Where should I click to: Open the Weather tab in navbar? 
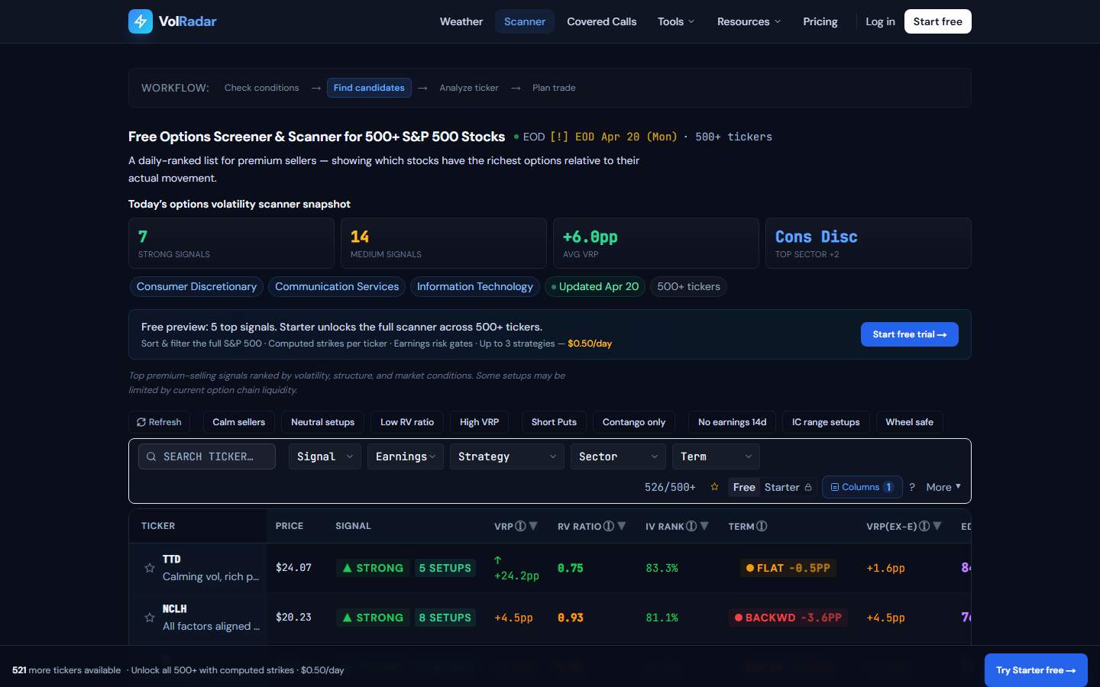point(461,21)
